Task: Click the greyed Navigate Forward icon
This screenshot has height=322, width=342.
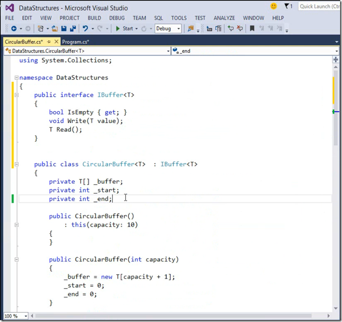Action: (x=28, y=29)
